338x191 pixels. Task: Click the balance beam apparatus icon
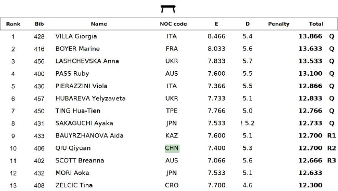point(168,9)
